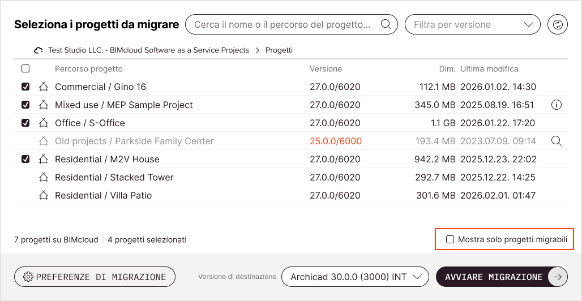Click the gear icon in Preferenze di migrazione
The image size is (582, 301).
point(28,277)
